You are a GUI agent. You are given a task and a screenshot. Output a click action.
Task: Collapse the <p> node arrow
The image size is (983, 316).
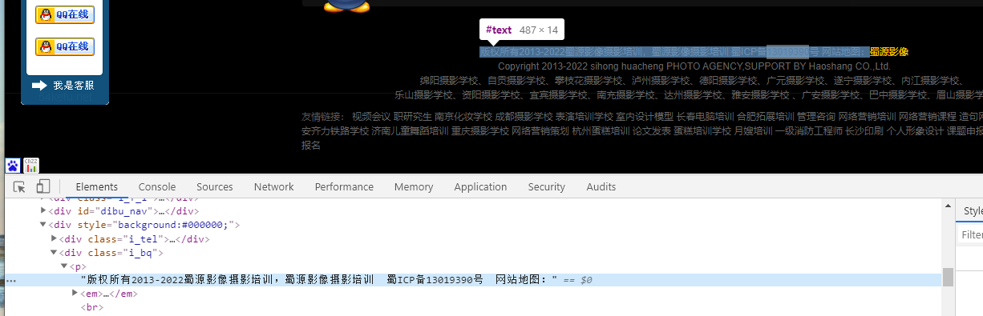pos(63,266)
